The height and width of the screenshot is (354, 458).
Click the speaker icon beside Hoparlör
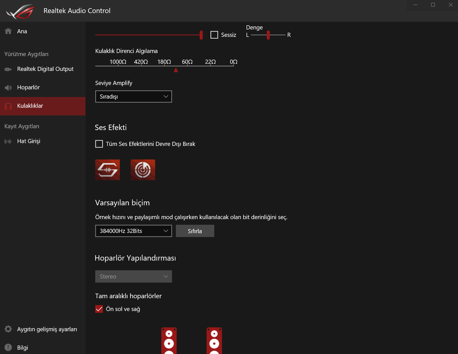(8, 88)
